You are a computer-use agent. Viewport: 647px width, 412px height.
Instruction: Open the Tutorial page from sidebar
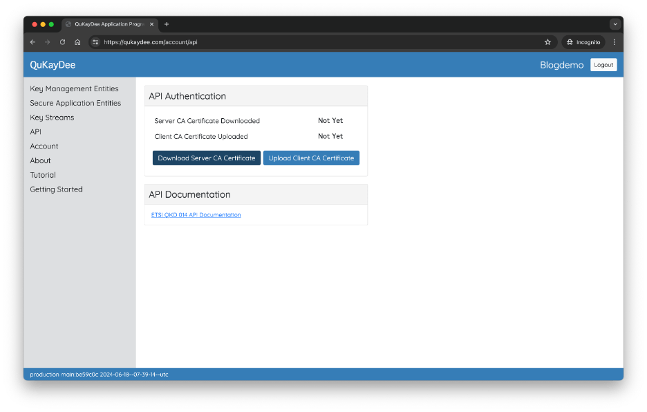pyautogui.click(x=43, y=175)
